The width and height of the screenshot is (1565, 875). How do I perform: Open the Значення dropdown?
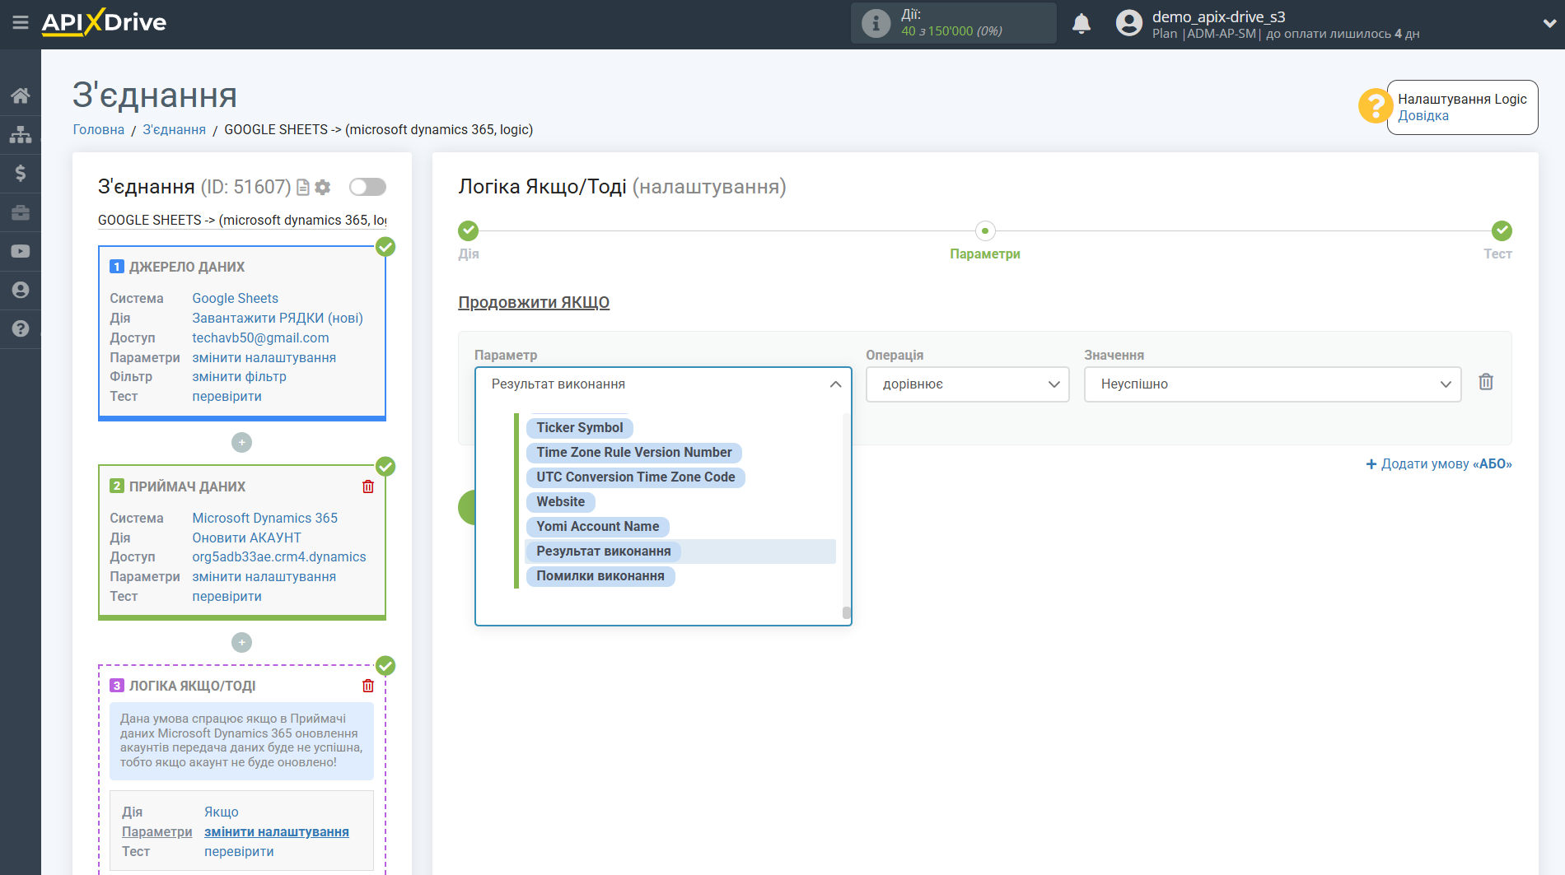[x=1273, y=384]
